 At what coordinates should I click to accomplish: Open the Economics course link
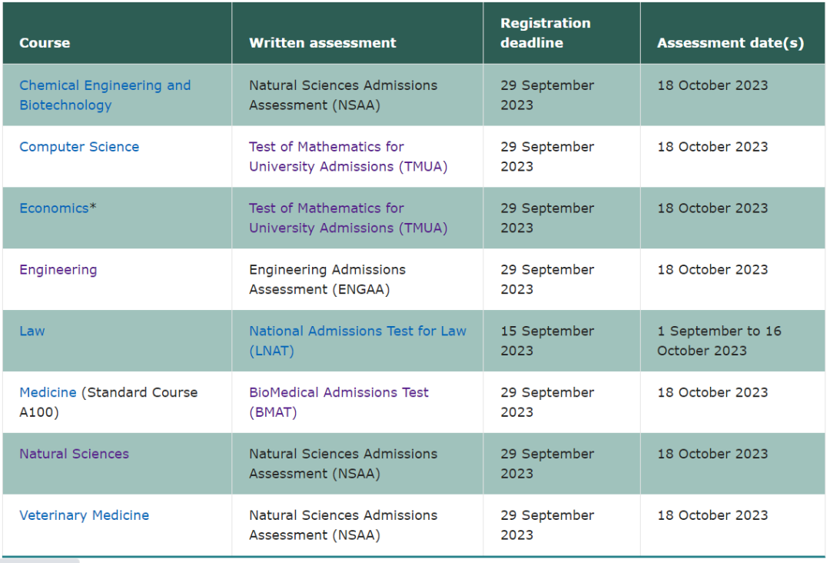coord(54,208)
